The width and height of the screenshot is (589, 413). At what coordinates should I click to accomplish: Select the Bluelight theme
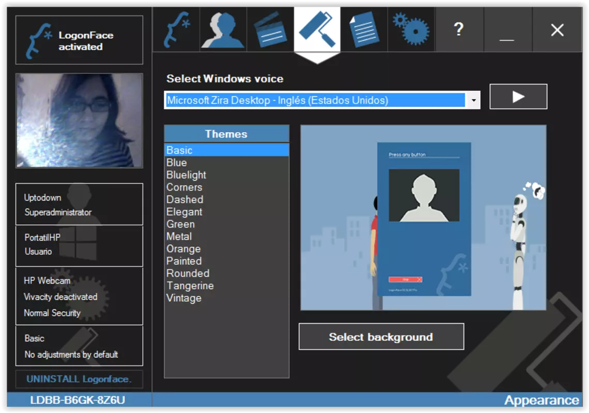coord(226,175)
